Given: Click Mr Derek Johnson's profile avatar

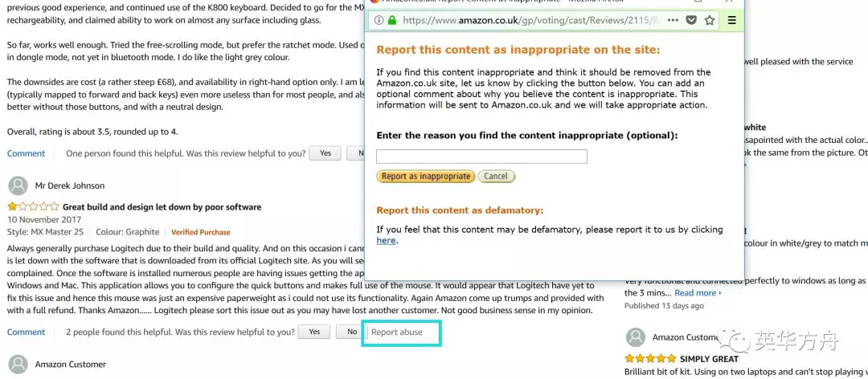Looking at the screenshot, I should [18, 186].
